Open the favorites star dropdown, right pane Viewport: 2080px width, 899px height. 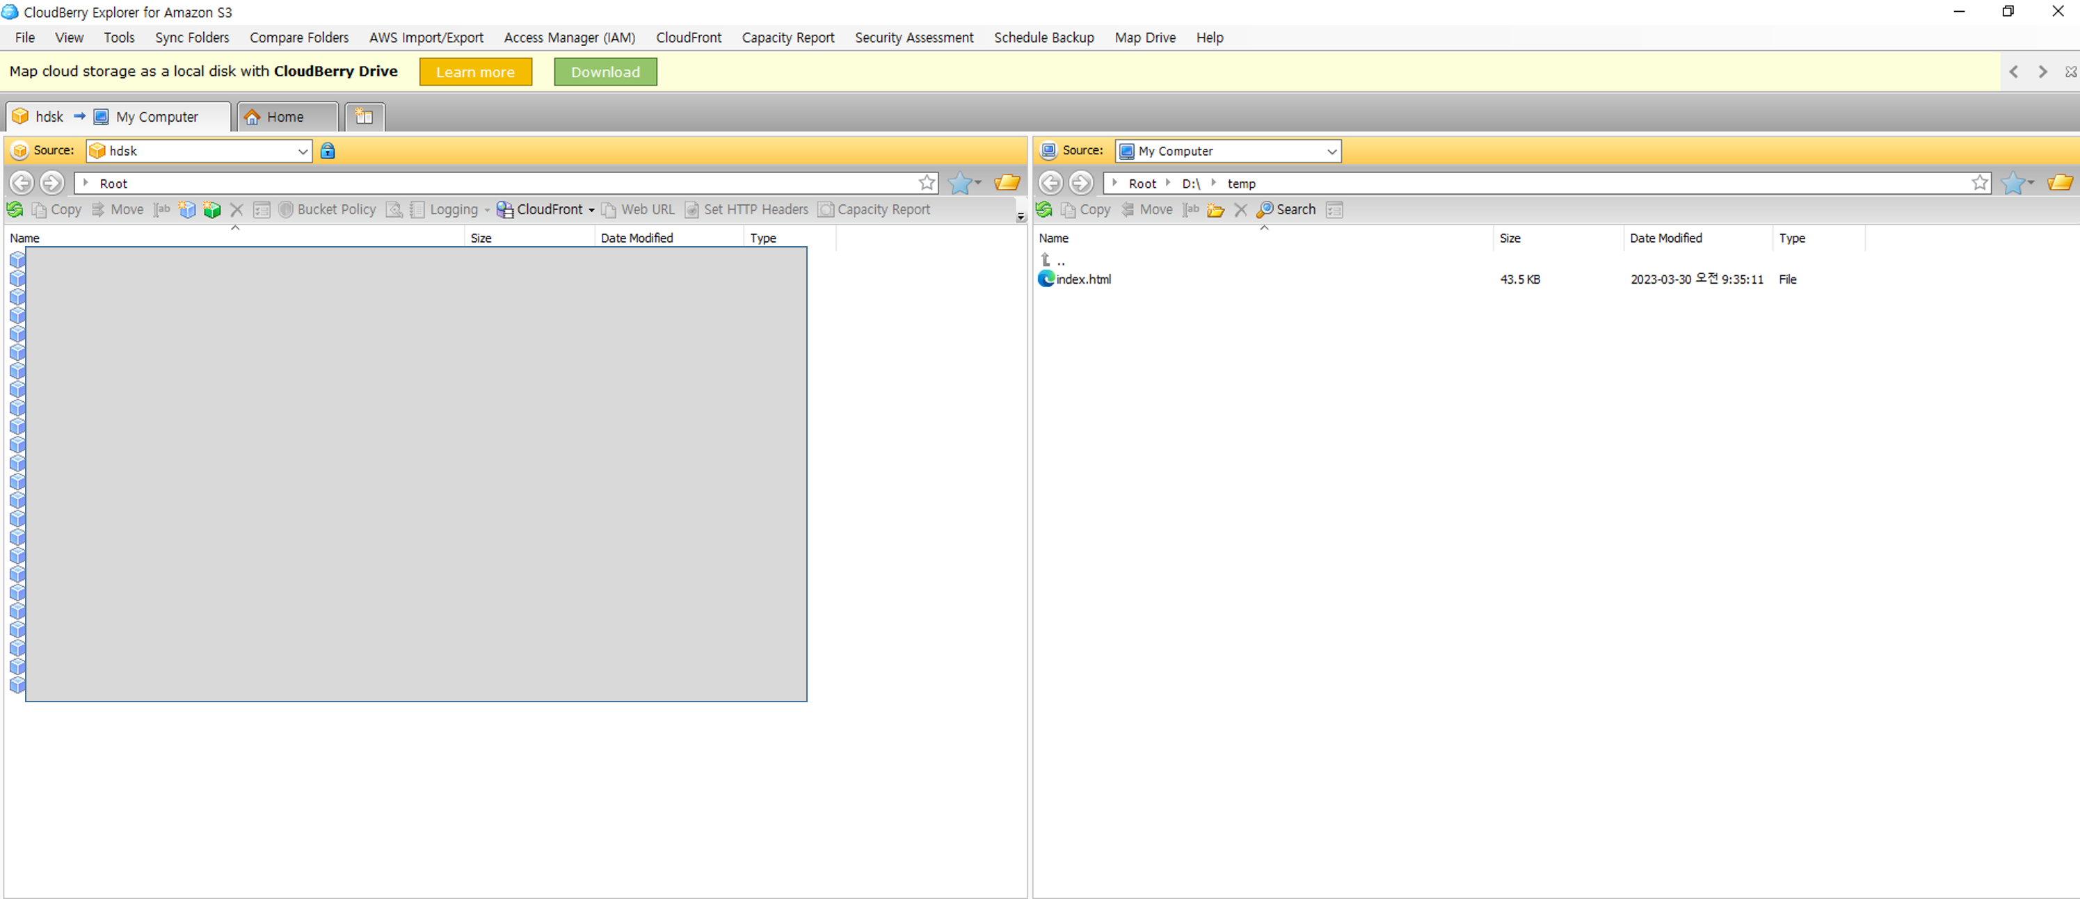[x=2031, y=183]
